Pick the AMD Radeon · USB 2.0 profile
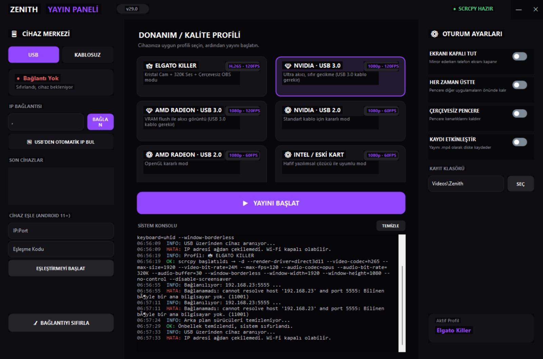 point(202,164)
